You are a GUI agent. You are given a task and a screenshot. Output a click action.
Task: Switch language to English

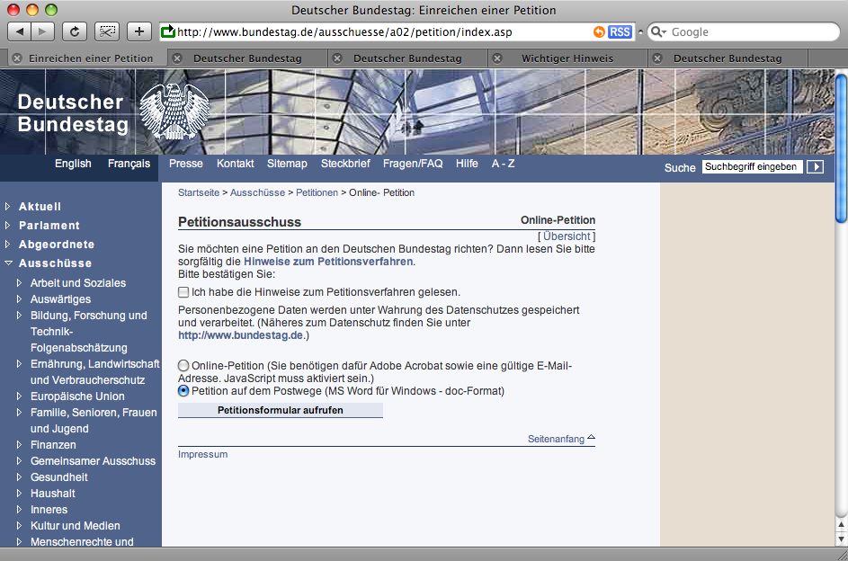[x=73, y=164]
